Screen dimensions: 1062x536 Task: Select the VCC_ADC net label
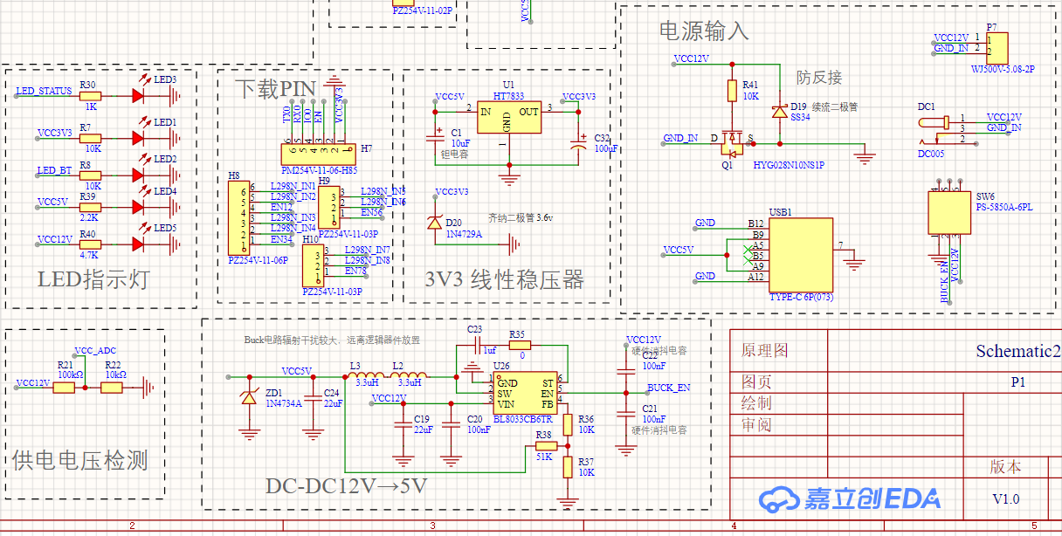click(x=95, y=350)
